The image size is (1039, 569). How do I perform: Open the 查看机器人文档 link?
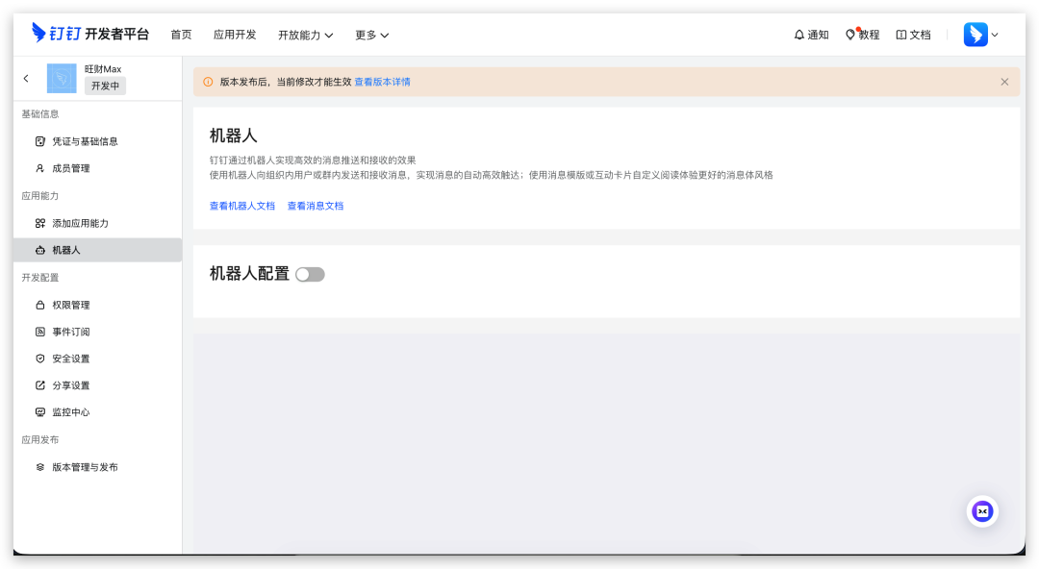pyautogui.click(x=242, y=206)
